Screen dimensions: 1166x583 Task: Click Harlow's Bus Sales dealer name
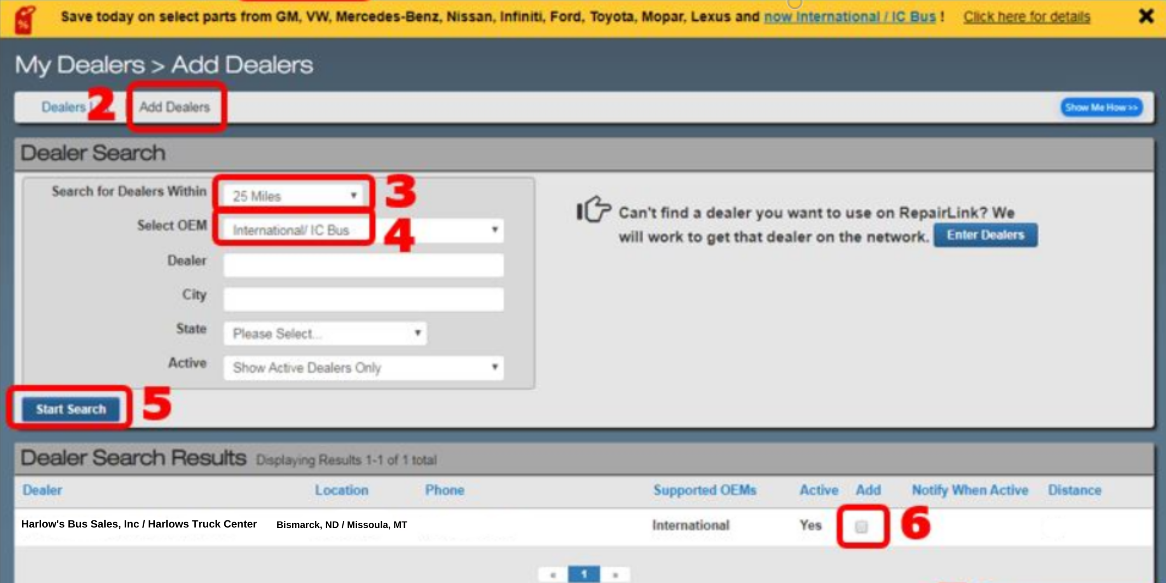[139, 524]
